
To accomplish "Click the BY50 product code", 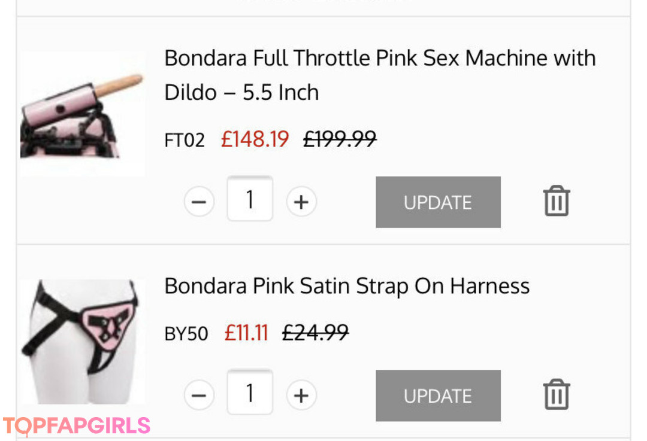I will 186,333.
